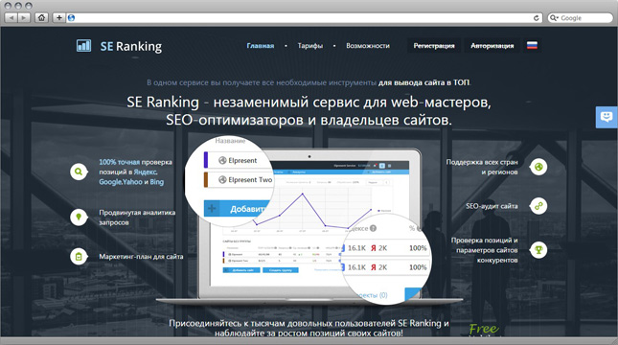Click the lightbulb advanced analytics icon
Screen dimensions: 618x345
click(79, 218)
